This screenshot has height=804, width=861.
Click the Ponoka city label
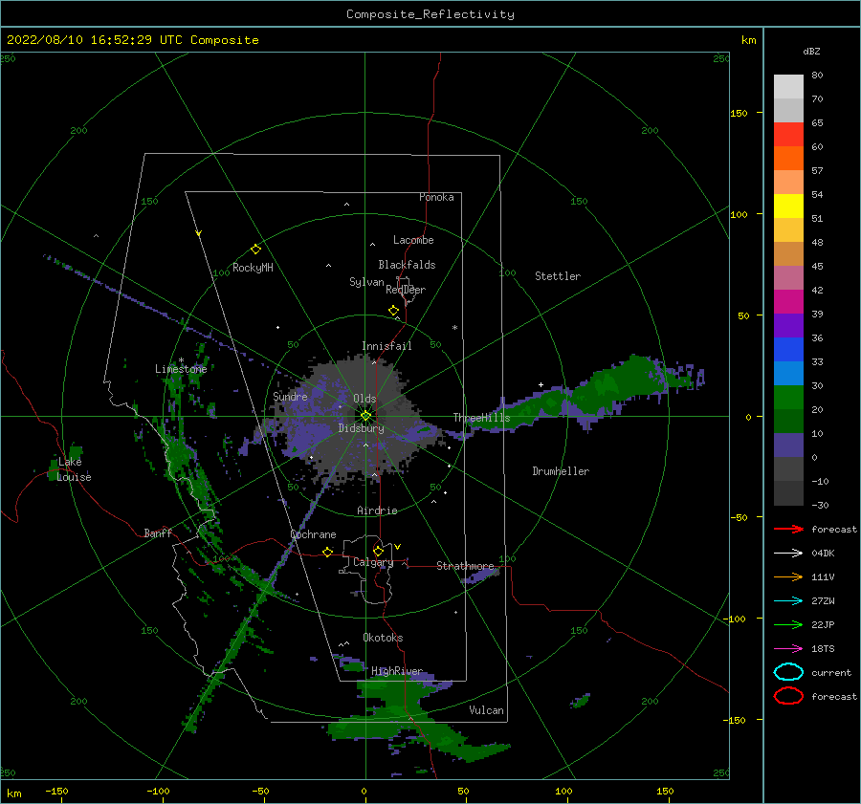(x=436, y=197)
